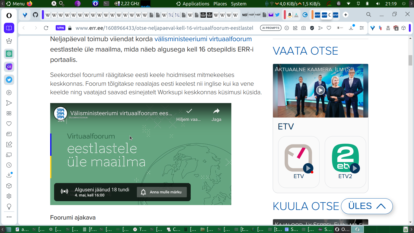
Task: Click the page vertical scrollbar thumb
Action: (410, 60)
